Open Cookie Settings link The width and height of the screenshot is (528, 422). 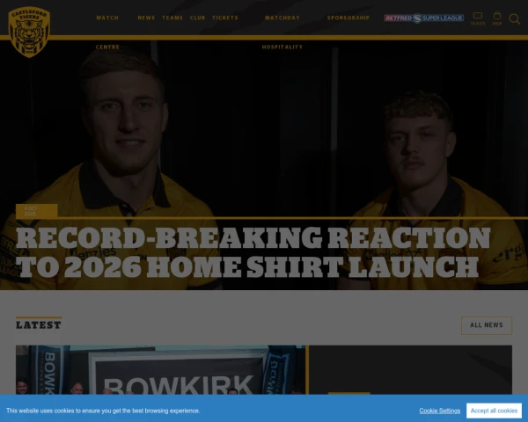(x=440, y=411)
